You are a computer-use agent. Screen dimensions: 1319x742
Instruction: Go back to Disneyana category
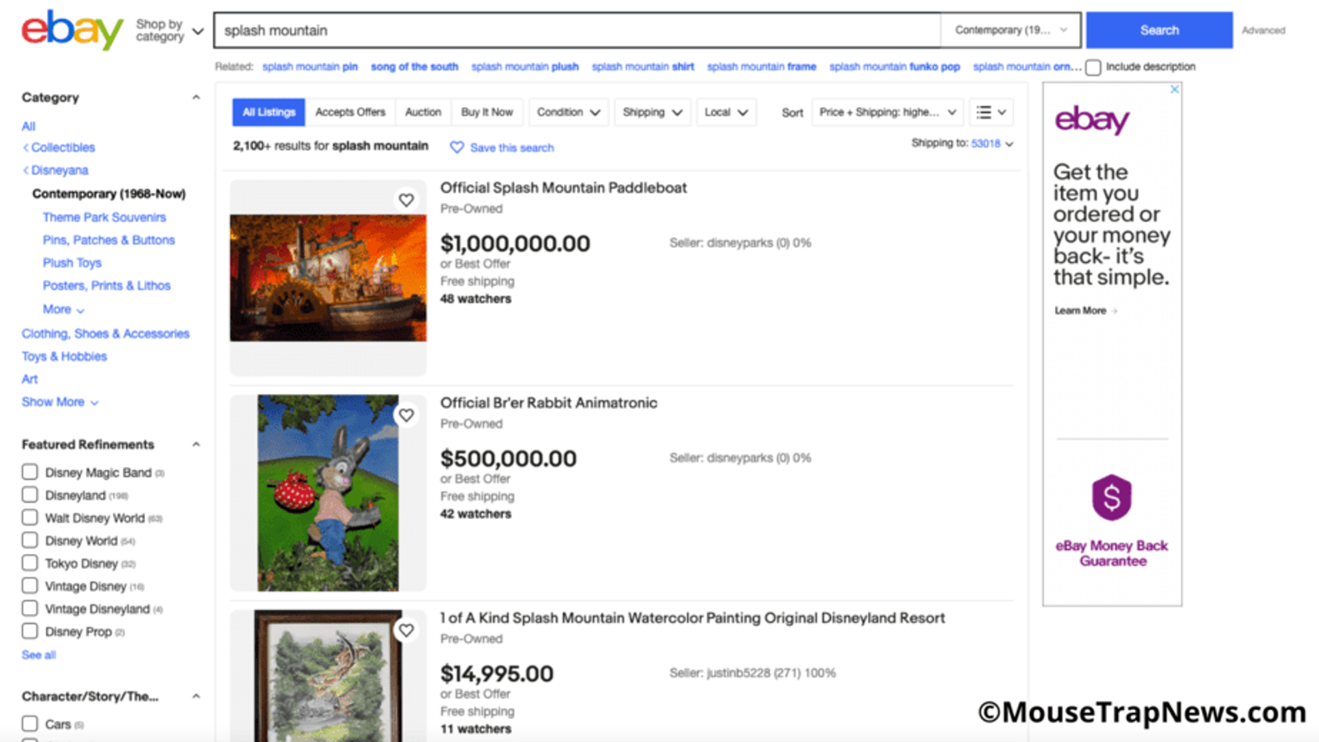click(x=59, y=170)
